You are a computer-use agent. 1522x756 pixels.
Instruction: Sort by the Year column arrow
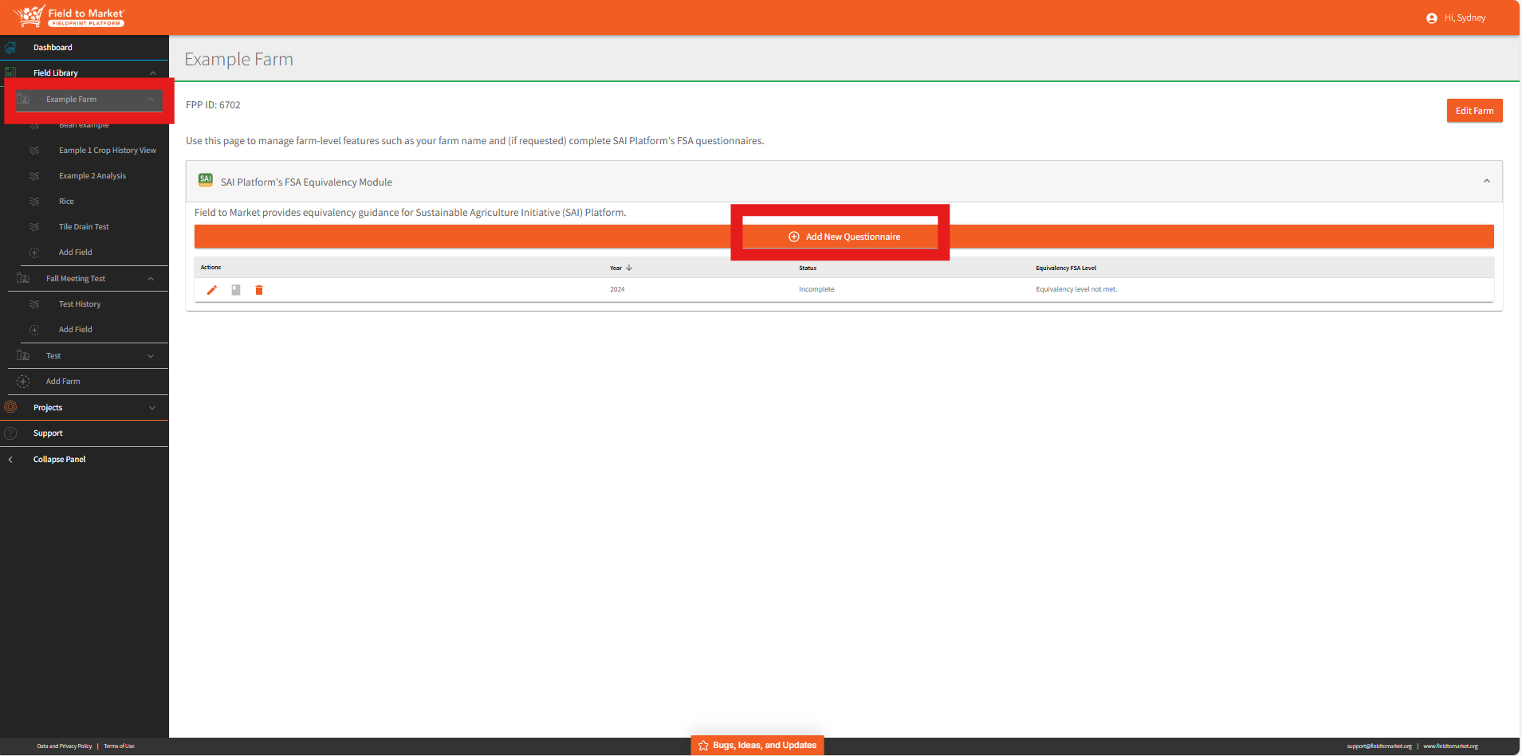tap(629, 268)
